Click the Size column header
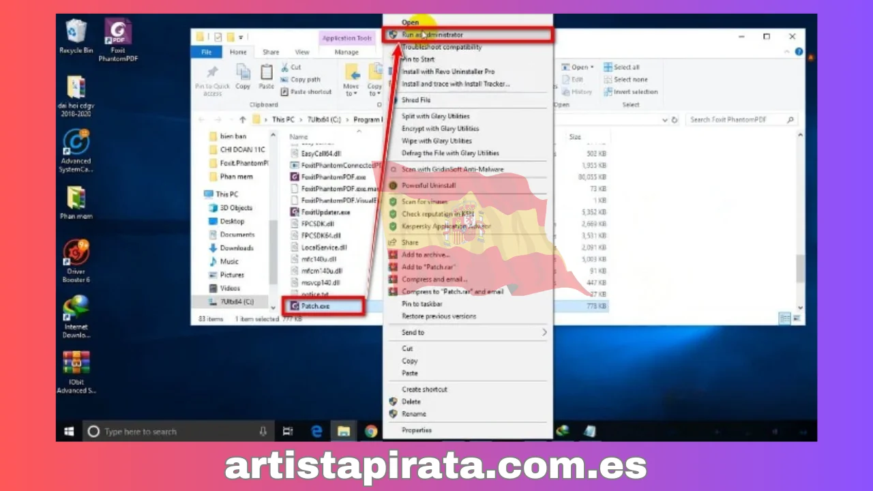The height and width of the screenshot is (491, 873). [x=576, y=137]
